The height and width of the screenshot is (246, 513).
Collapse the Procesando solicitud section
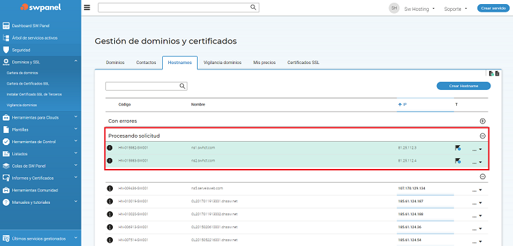(483, 136)
